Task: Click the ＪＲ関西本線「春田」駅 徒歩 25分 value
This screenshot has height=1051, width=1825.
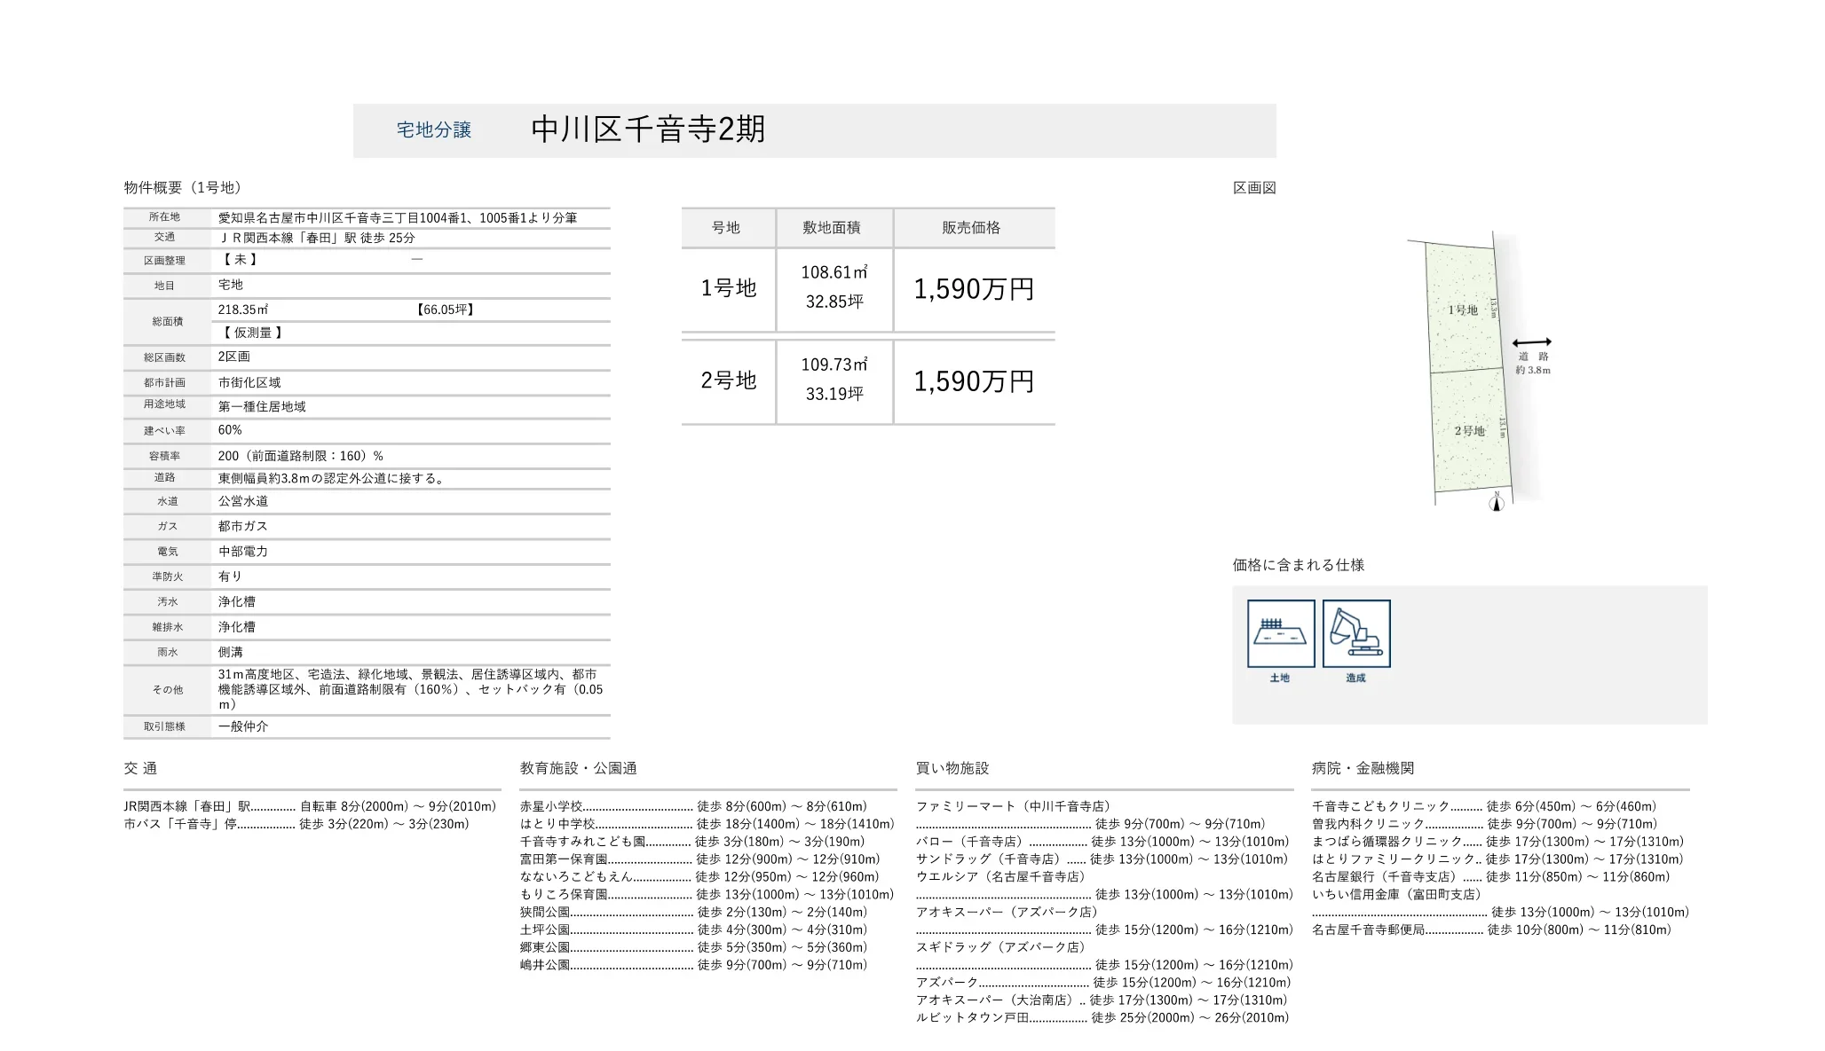Action: [317, 238]
